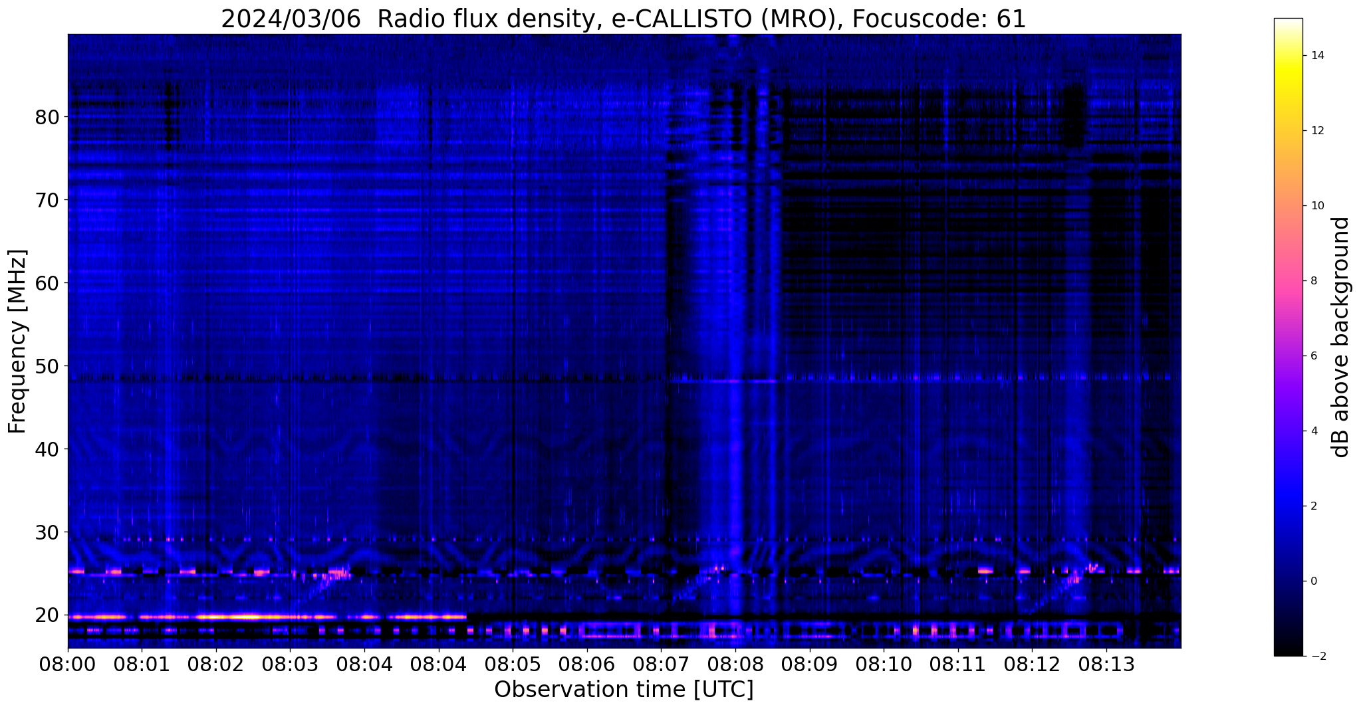This screenshot has height=709, width=1361.
Task: Click the 'dB above background' colorbar label
Action: 1341,337
